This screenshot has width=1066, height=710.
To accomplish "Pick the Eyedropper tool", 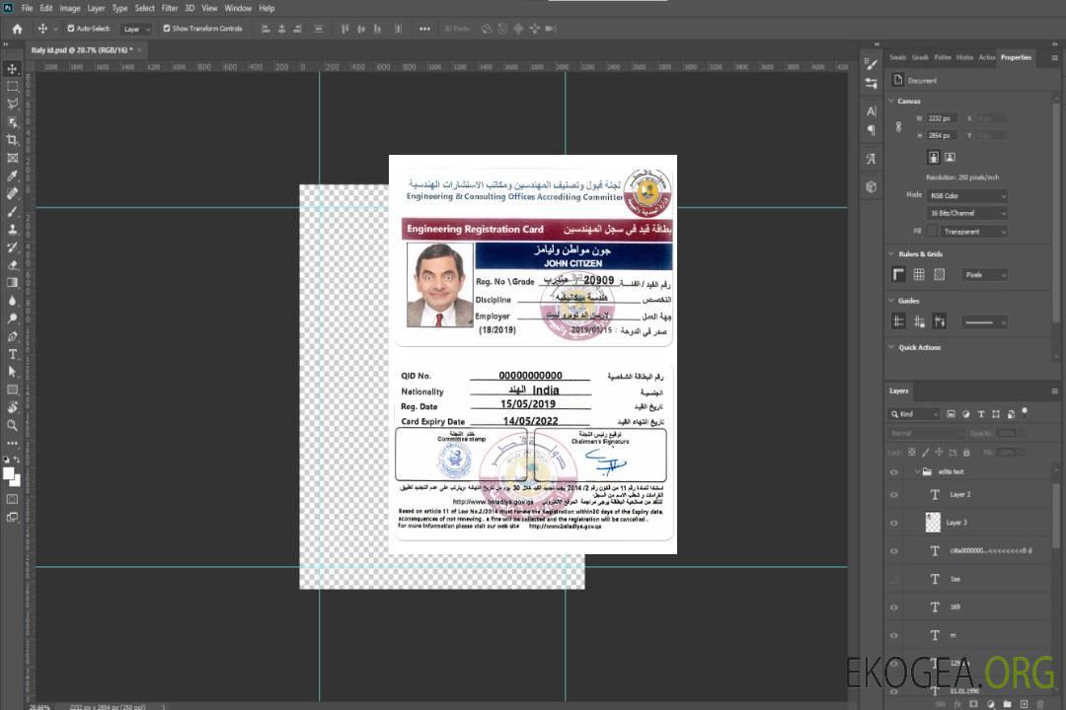I will [13, 176].
